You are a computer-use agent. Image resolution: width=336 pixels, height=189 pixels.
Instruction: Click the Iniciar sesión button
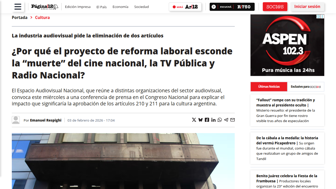[307, 7]
